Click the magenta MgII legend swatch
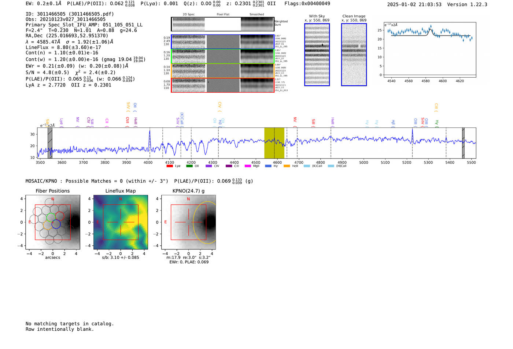The image size is (513, 349). [248, 166]
